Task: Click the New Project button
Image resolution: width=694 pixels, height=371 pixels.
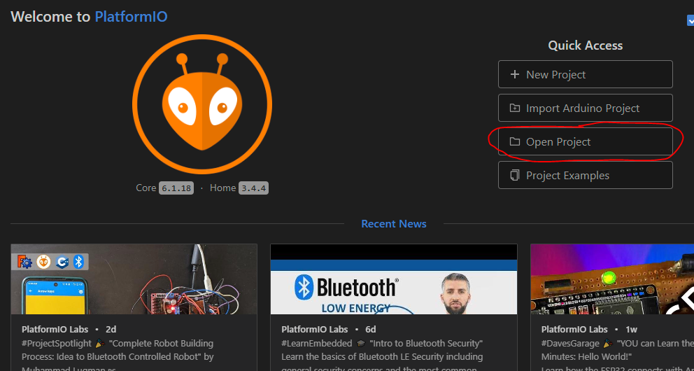Action: click(585, 74)
